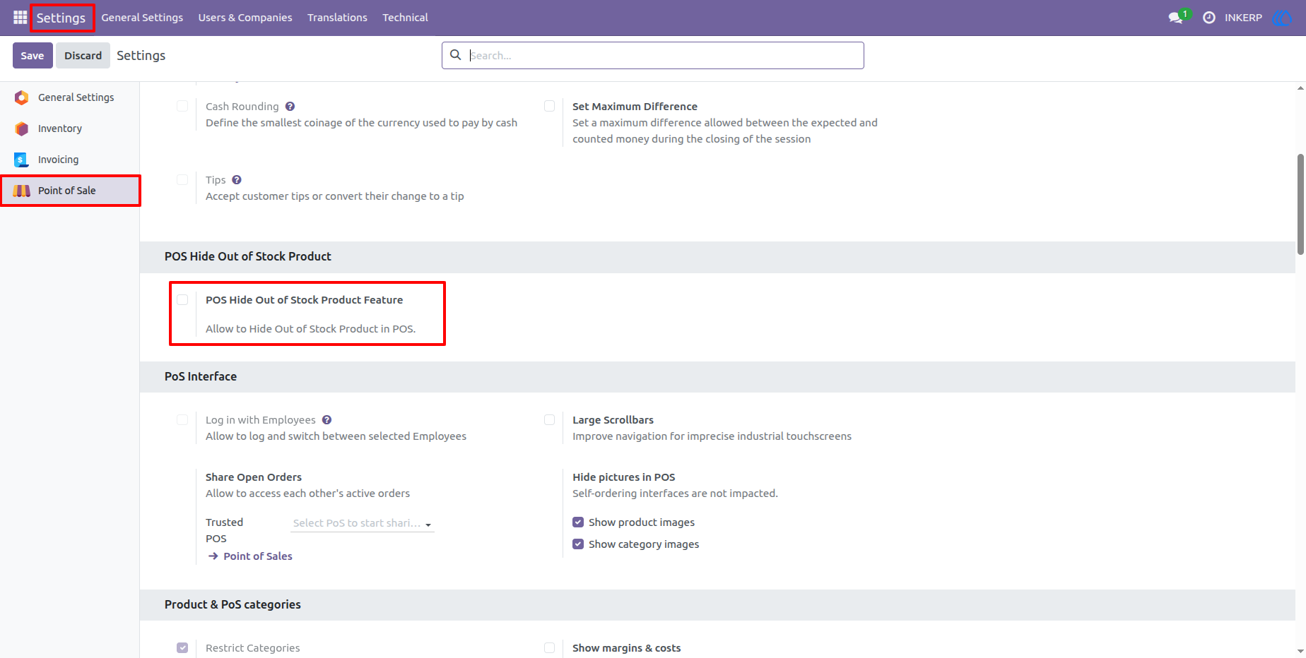Select Invoicing in the settings sidebar
The height and width of the screenshot is (658, 1306).
[x=69, y=160]
